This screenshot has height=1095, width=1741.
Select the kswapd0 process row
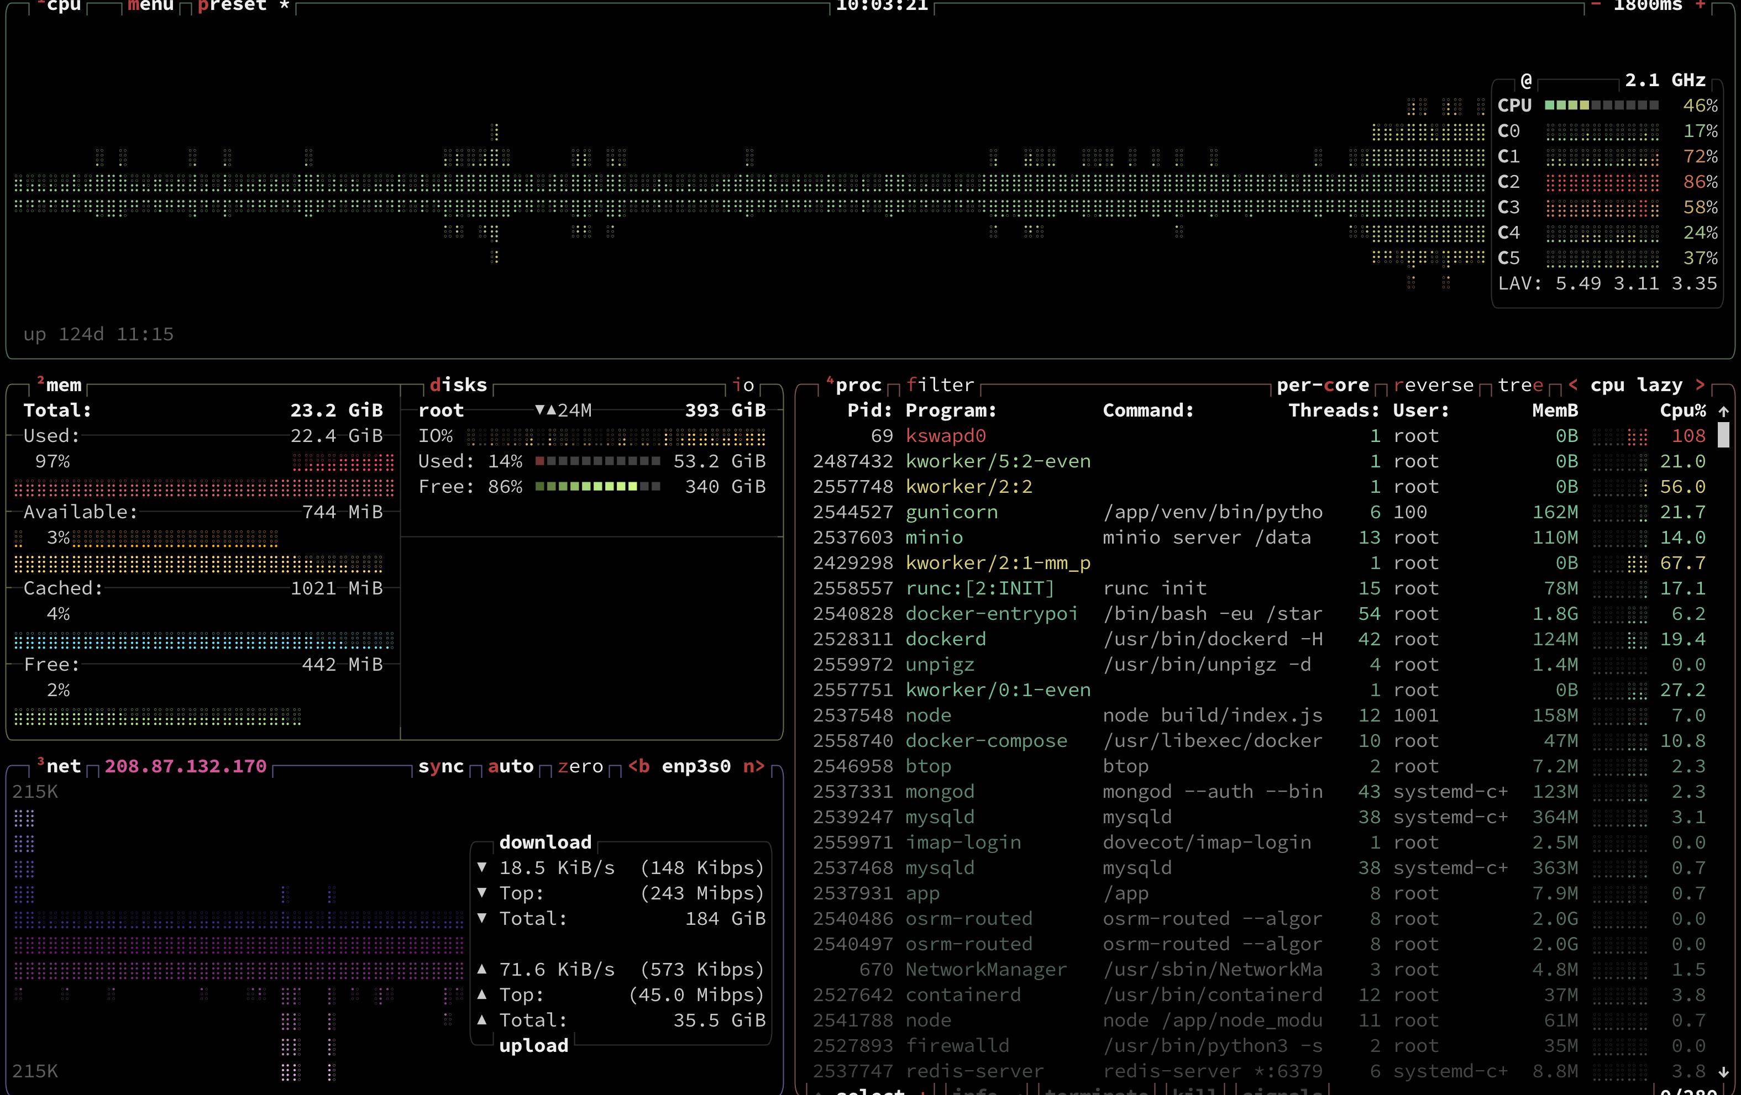coord(1258,436)
